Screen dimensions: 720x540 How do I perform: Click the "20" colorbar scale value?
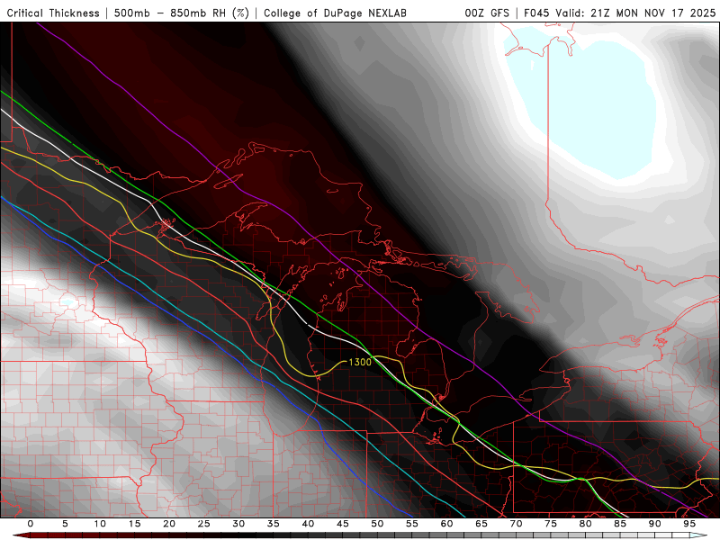pos(169,524)
